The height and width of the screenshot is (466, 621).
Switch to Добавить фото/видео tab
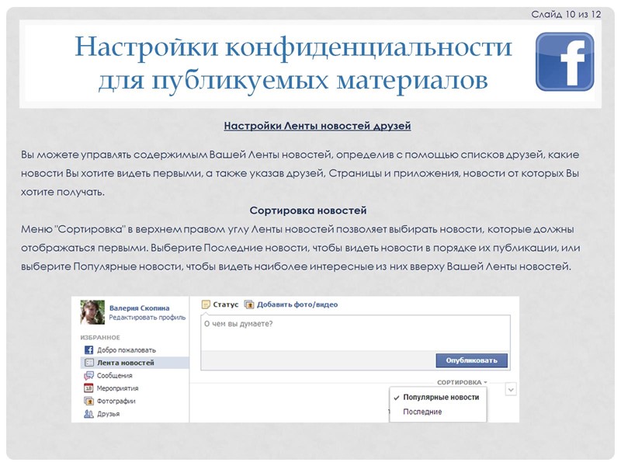pyautogui.click(x=297, y=304)
